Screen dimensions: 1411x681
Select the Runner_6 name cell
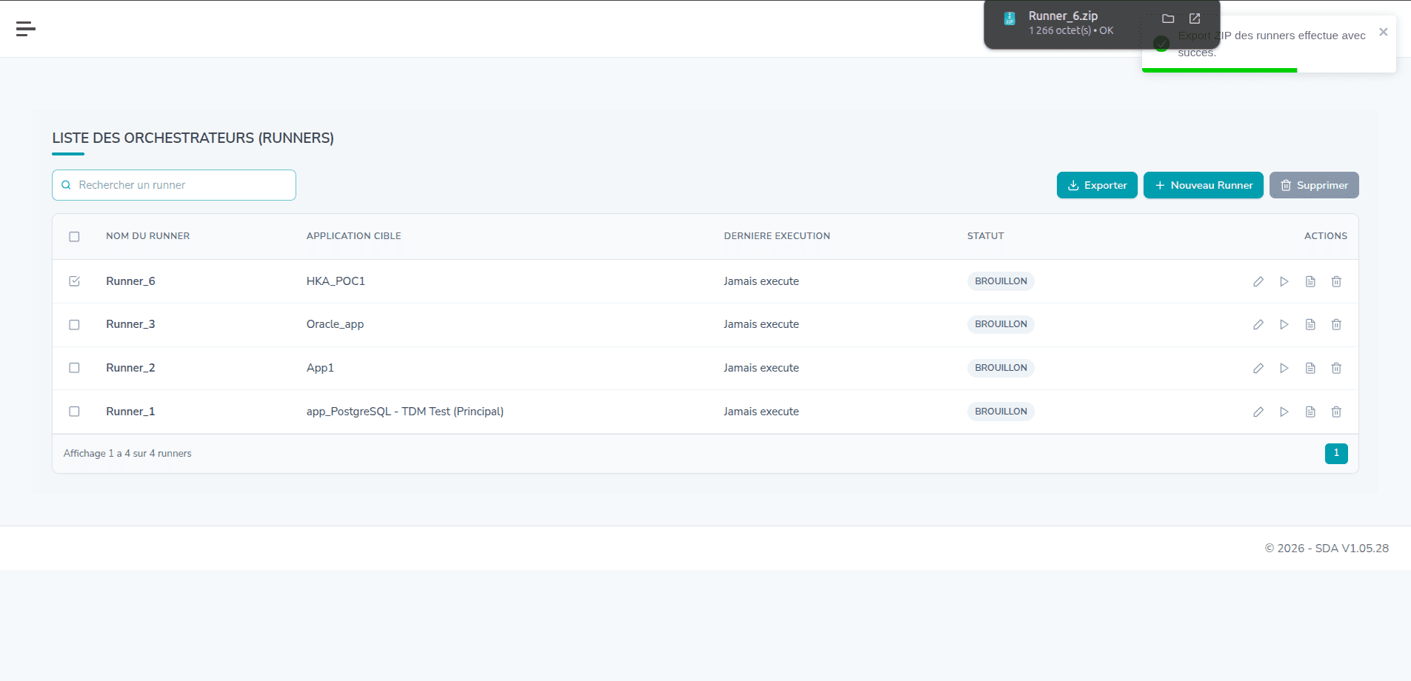click(x=130, y=281)
